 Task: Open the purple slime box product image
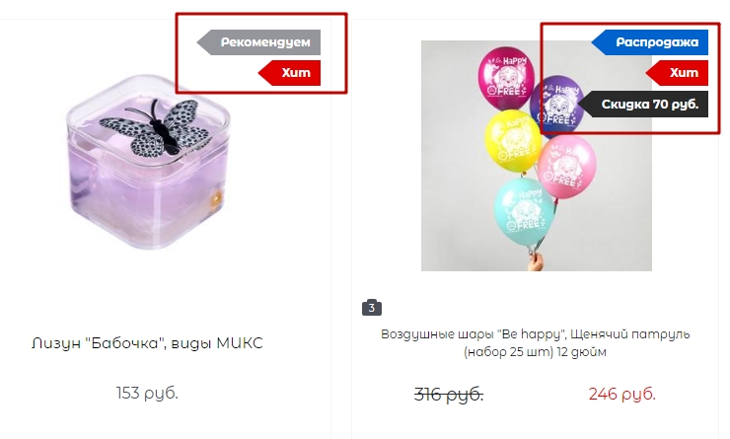[148, 162]
